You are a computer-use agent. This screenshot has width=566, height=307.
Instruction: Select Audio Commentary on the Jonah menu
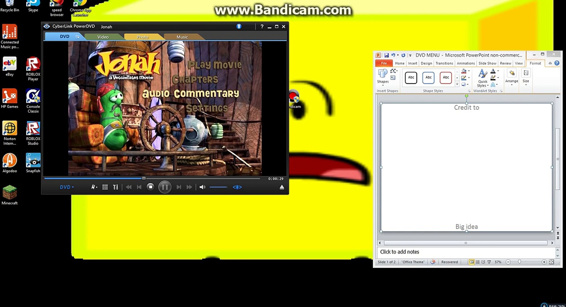point(191,94)
